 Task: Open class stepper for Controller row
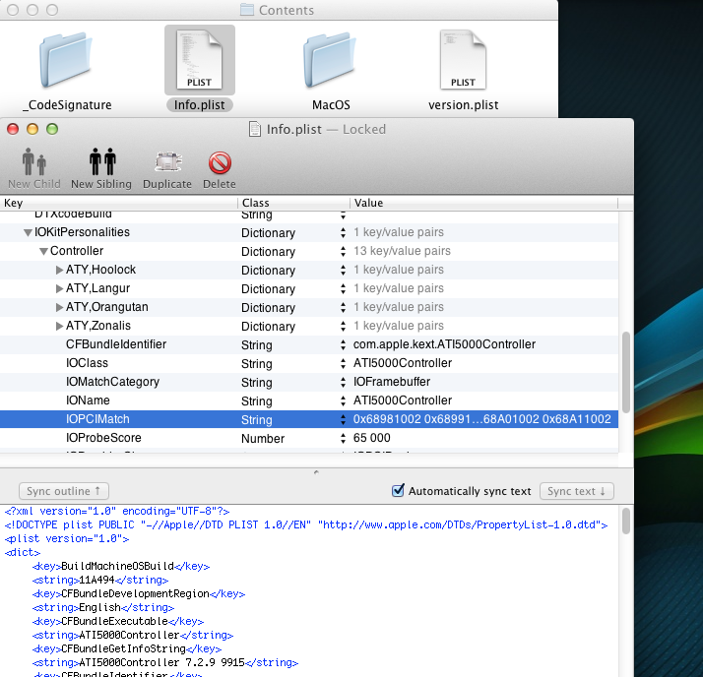(x=343, y=251)
